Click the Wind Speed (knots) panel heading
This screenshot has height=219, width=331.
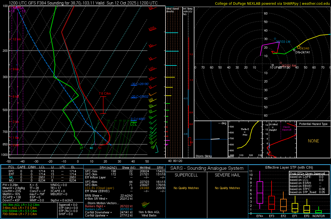point(173,10)
